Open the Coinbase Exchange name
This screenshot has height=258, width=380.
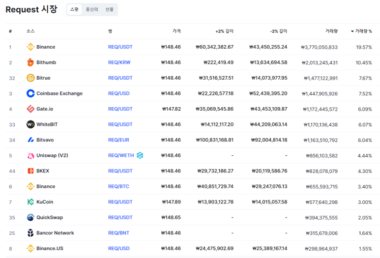point(59,93)
